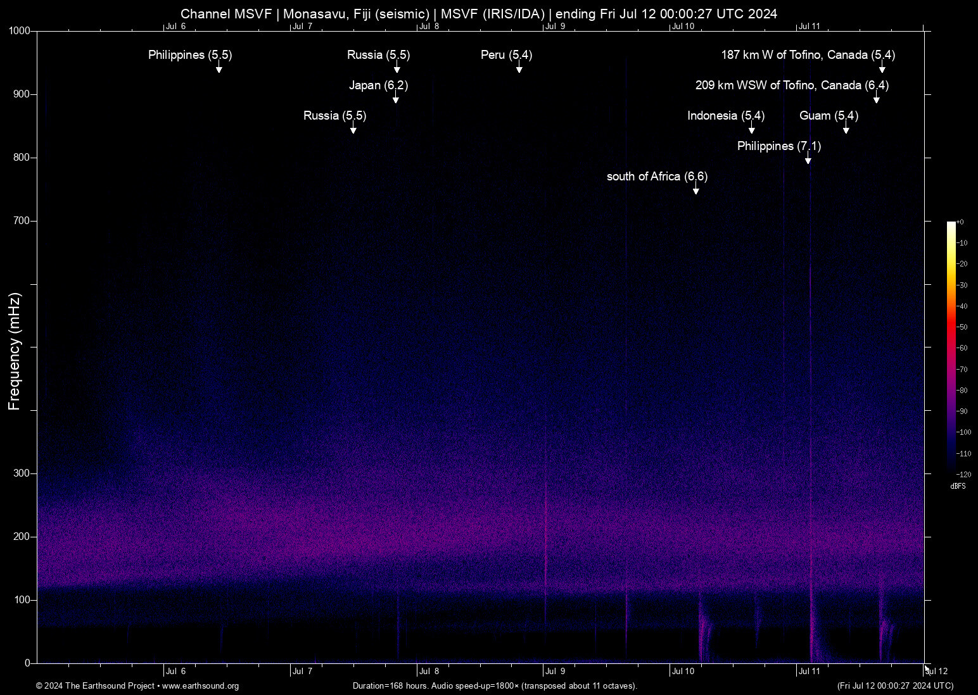Click the Channel MSVF title text

coord(478,14)
